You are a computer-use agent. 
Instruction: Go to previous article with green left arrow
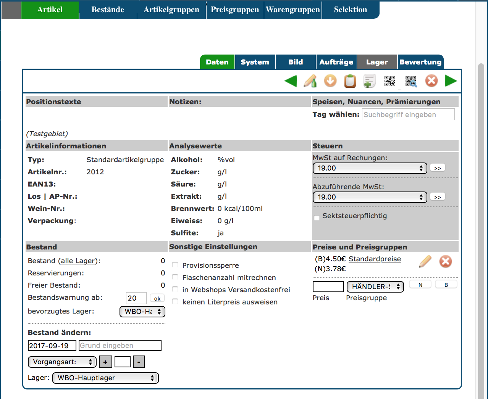[x=291, y=81]
